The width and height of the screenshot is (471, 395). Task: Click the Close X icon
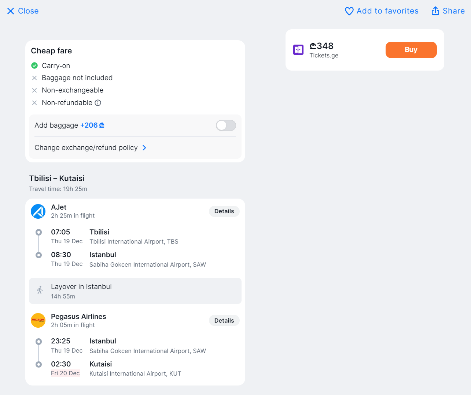tap(11, 11)
